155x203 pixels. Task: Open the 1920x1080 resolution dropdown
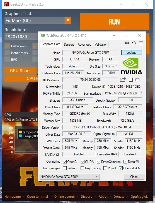[x=21, y=36]
